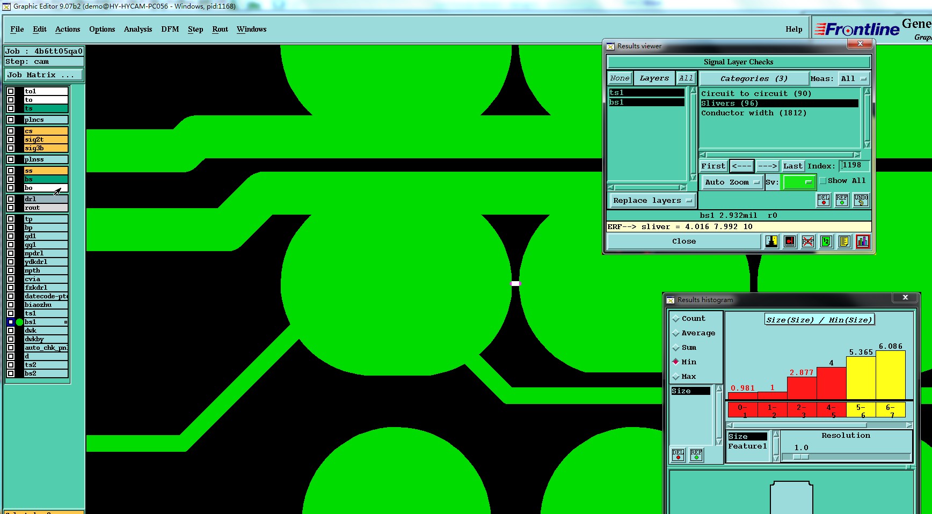Toggle the to1 layer checkbox
The width and height of the screenshot is (932, 514).
11,91
